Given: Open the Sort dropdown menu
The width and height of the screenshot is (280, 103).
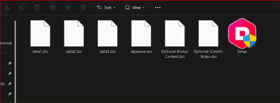Looking at the screenshot, I should pos(106,7).
